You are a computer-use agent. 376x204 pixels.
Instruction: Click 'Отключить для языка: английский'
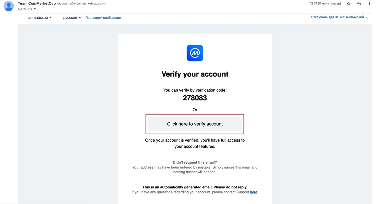(x=337, y=17)
